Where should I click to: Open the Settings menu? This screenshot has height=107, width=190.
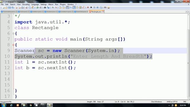pos(44,4)
